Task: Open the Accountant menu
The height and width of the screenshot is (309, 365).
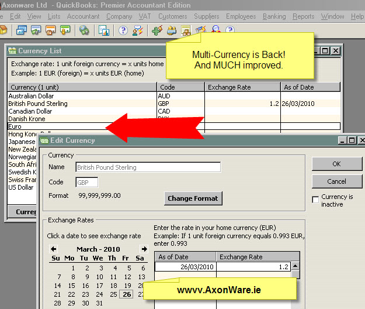Action: 83,16
